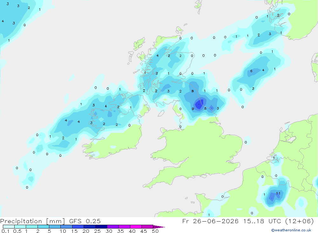
Task: Click the legend label '50'
Action: point(155,231)
